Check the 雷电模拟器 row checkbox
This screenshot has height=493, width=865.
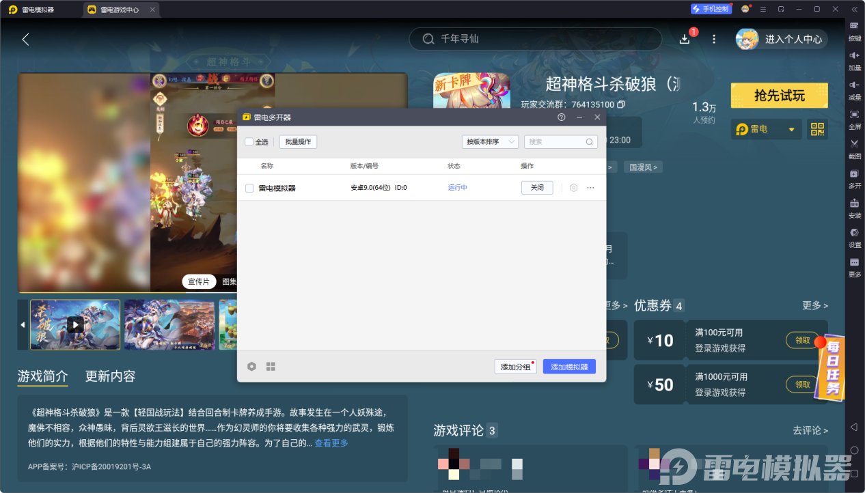coord(249,188)
